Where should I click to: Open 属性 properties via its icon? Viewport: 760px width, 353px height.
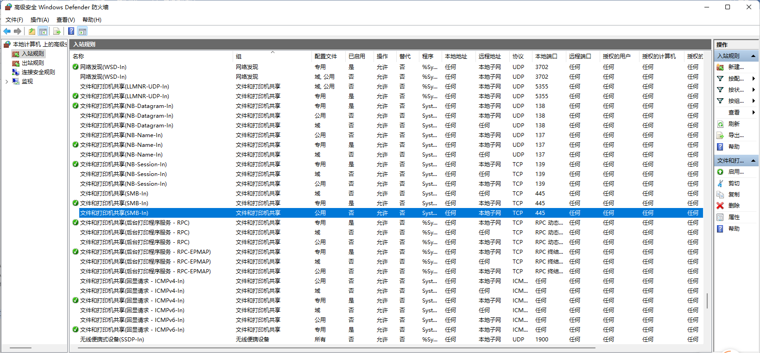(720, 217)
